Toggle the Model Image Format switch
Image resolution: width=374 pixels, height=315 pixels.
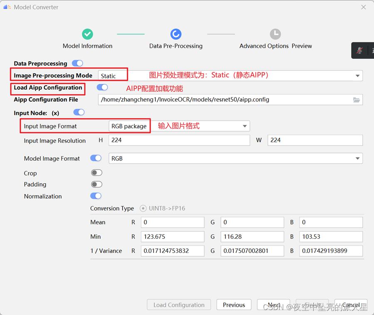[96, 158]
